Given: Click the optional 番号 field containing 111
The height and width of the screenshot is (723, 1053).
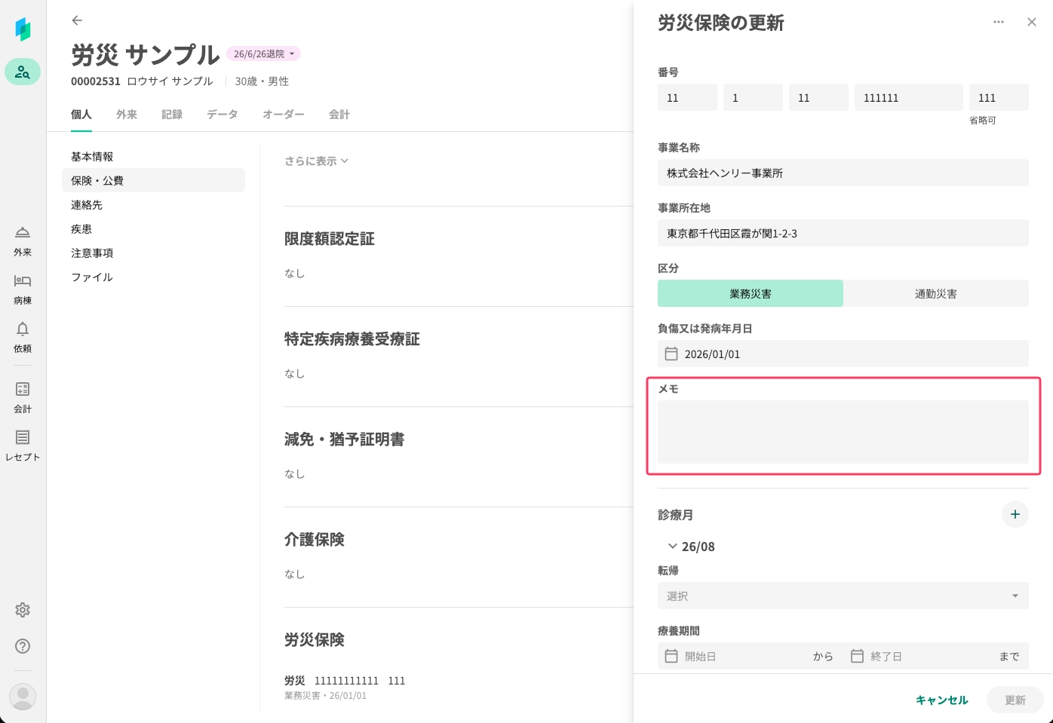Looking at the screenshot, I should [999, 97].
